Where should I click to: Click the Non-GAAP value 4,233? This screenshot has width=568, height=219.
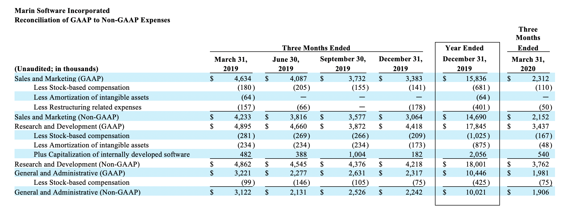[x=243, y=117]
